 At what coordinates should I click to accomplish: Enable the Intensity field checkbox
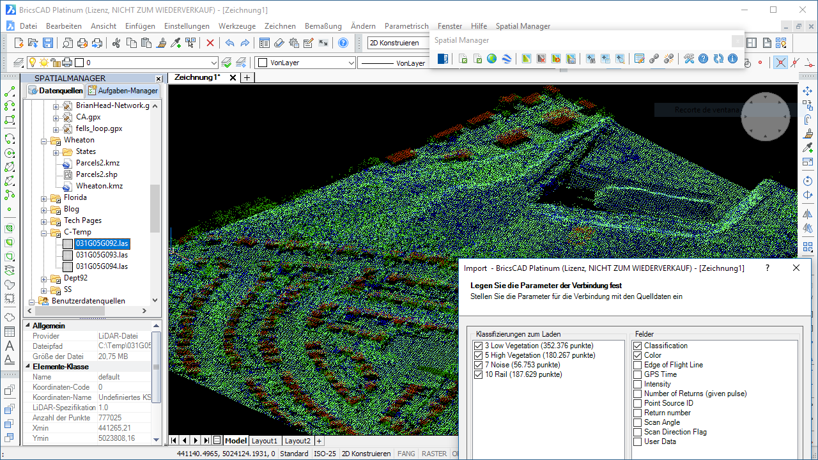(637, 383)
